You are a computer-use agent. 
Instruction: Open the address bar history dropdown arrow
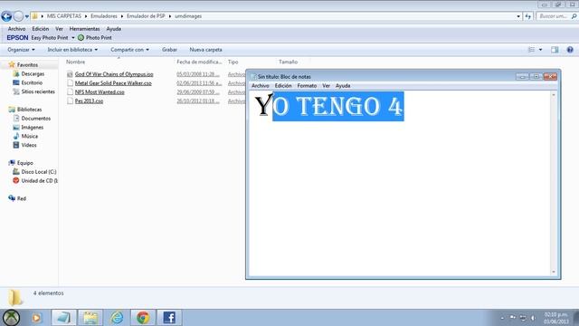[x=518, y=16]
